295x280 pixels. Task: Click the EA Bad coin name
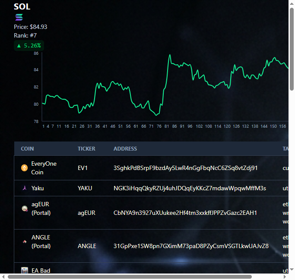click(x=41, y=271)
